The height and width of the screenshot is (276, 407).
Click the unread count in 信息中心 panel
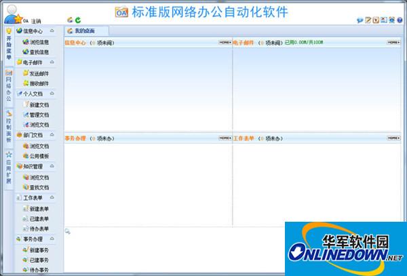pos(94,43)
